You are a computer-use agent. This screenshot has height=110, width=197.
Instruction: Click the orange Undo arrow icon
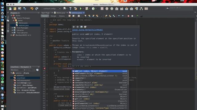(32, 9)
